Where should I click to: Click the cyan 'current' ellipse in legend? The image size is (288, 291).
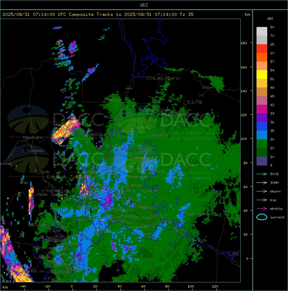coord(262,217)
